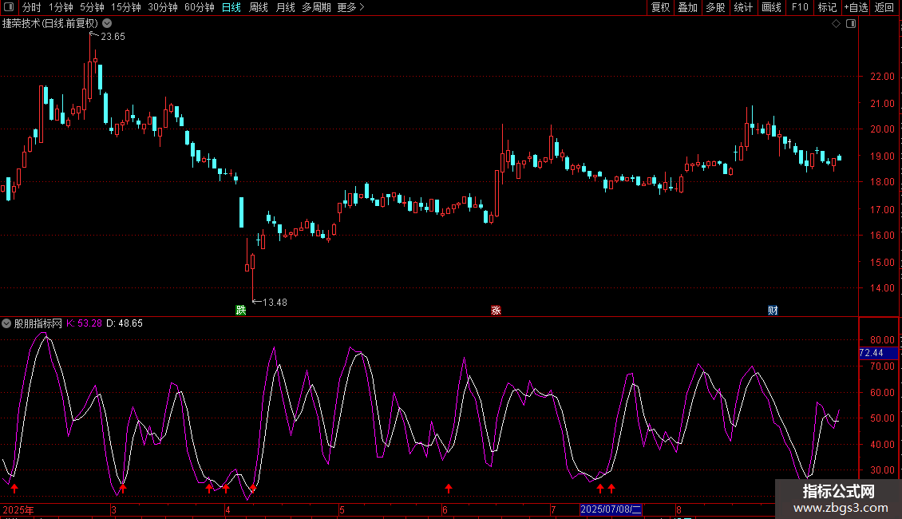Expand the 更多 periods menu
Viewport: 902px width, 519px height.
[x=350, y=7]
